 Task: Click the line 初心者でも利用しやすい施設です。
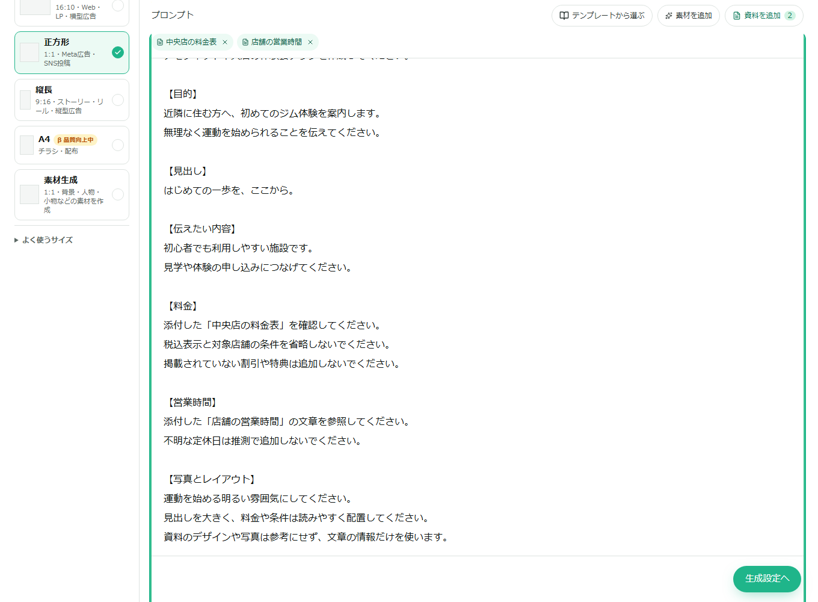[238, 248]
